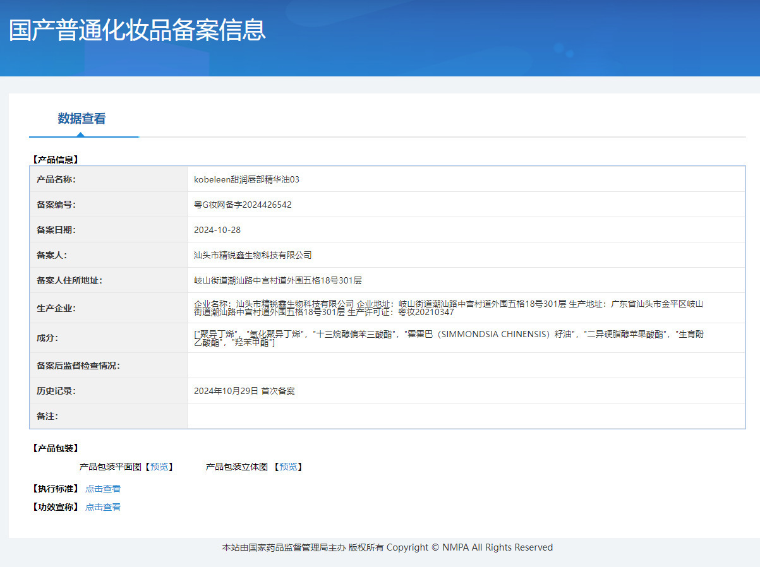760x567 pixels.
Task: Click the empty 备注 value cell
Action: pyautogui.click(x=466, y=416)
